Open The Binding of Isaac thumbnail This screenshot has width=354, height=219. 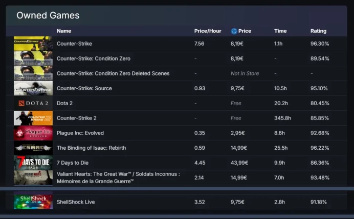tap(33, 148)
